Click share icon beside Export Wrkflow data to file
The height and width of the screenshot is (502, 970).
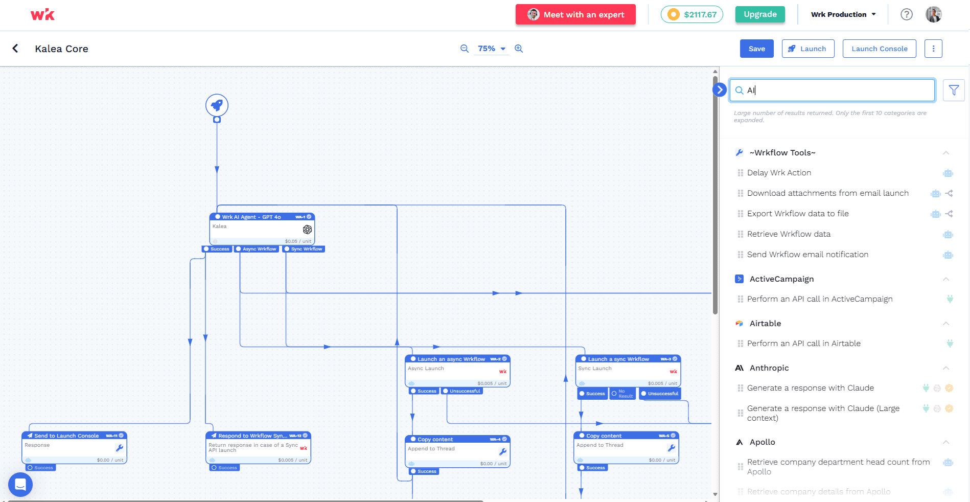(949, 214)
